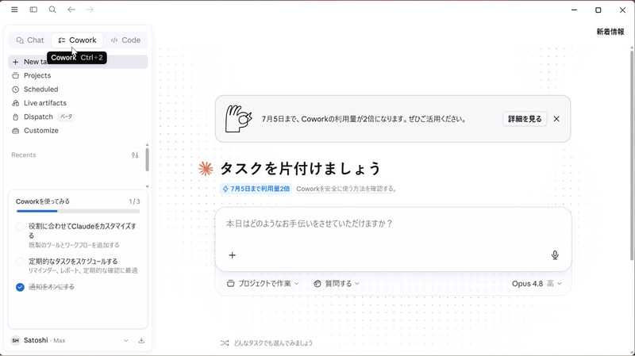Click the 7月5日まで利用量2倍 badge
The height and width of the screenshot is (356, 635).
(x=256, y=189)
